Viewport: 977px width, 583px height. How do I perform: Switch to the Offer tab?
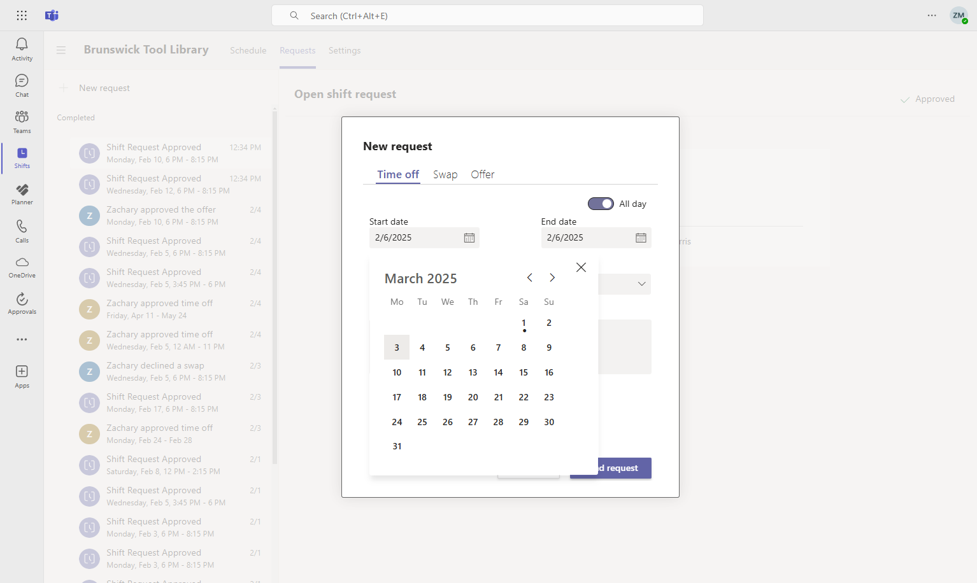coord(483,174)
